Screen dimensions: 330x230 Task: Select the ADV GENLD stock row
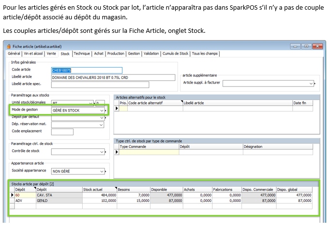58,200
